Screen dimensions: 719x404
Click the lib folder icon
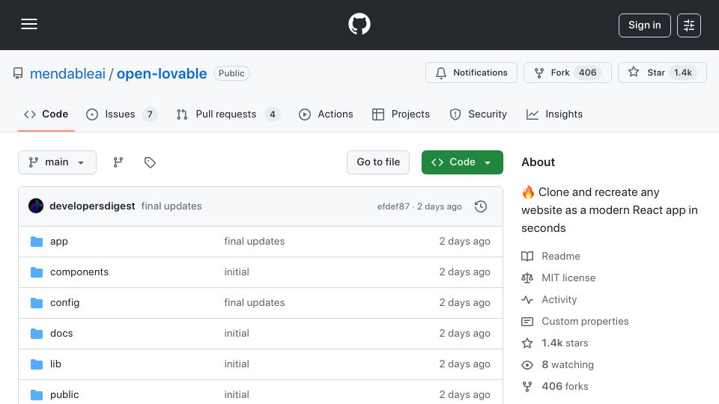tap(37, 364)
